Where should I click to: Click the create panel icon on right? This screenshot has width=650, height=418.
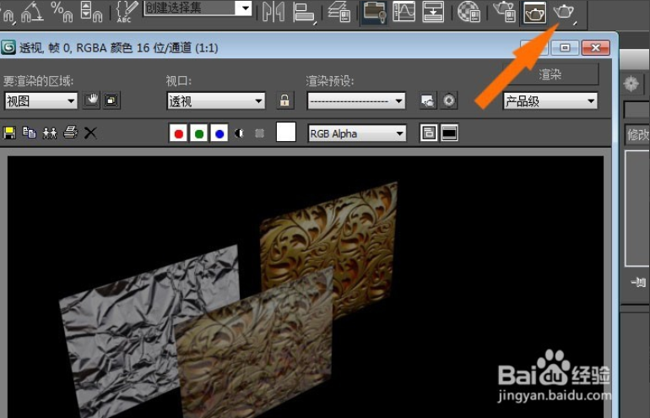click(631, 84)
